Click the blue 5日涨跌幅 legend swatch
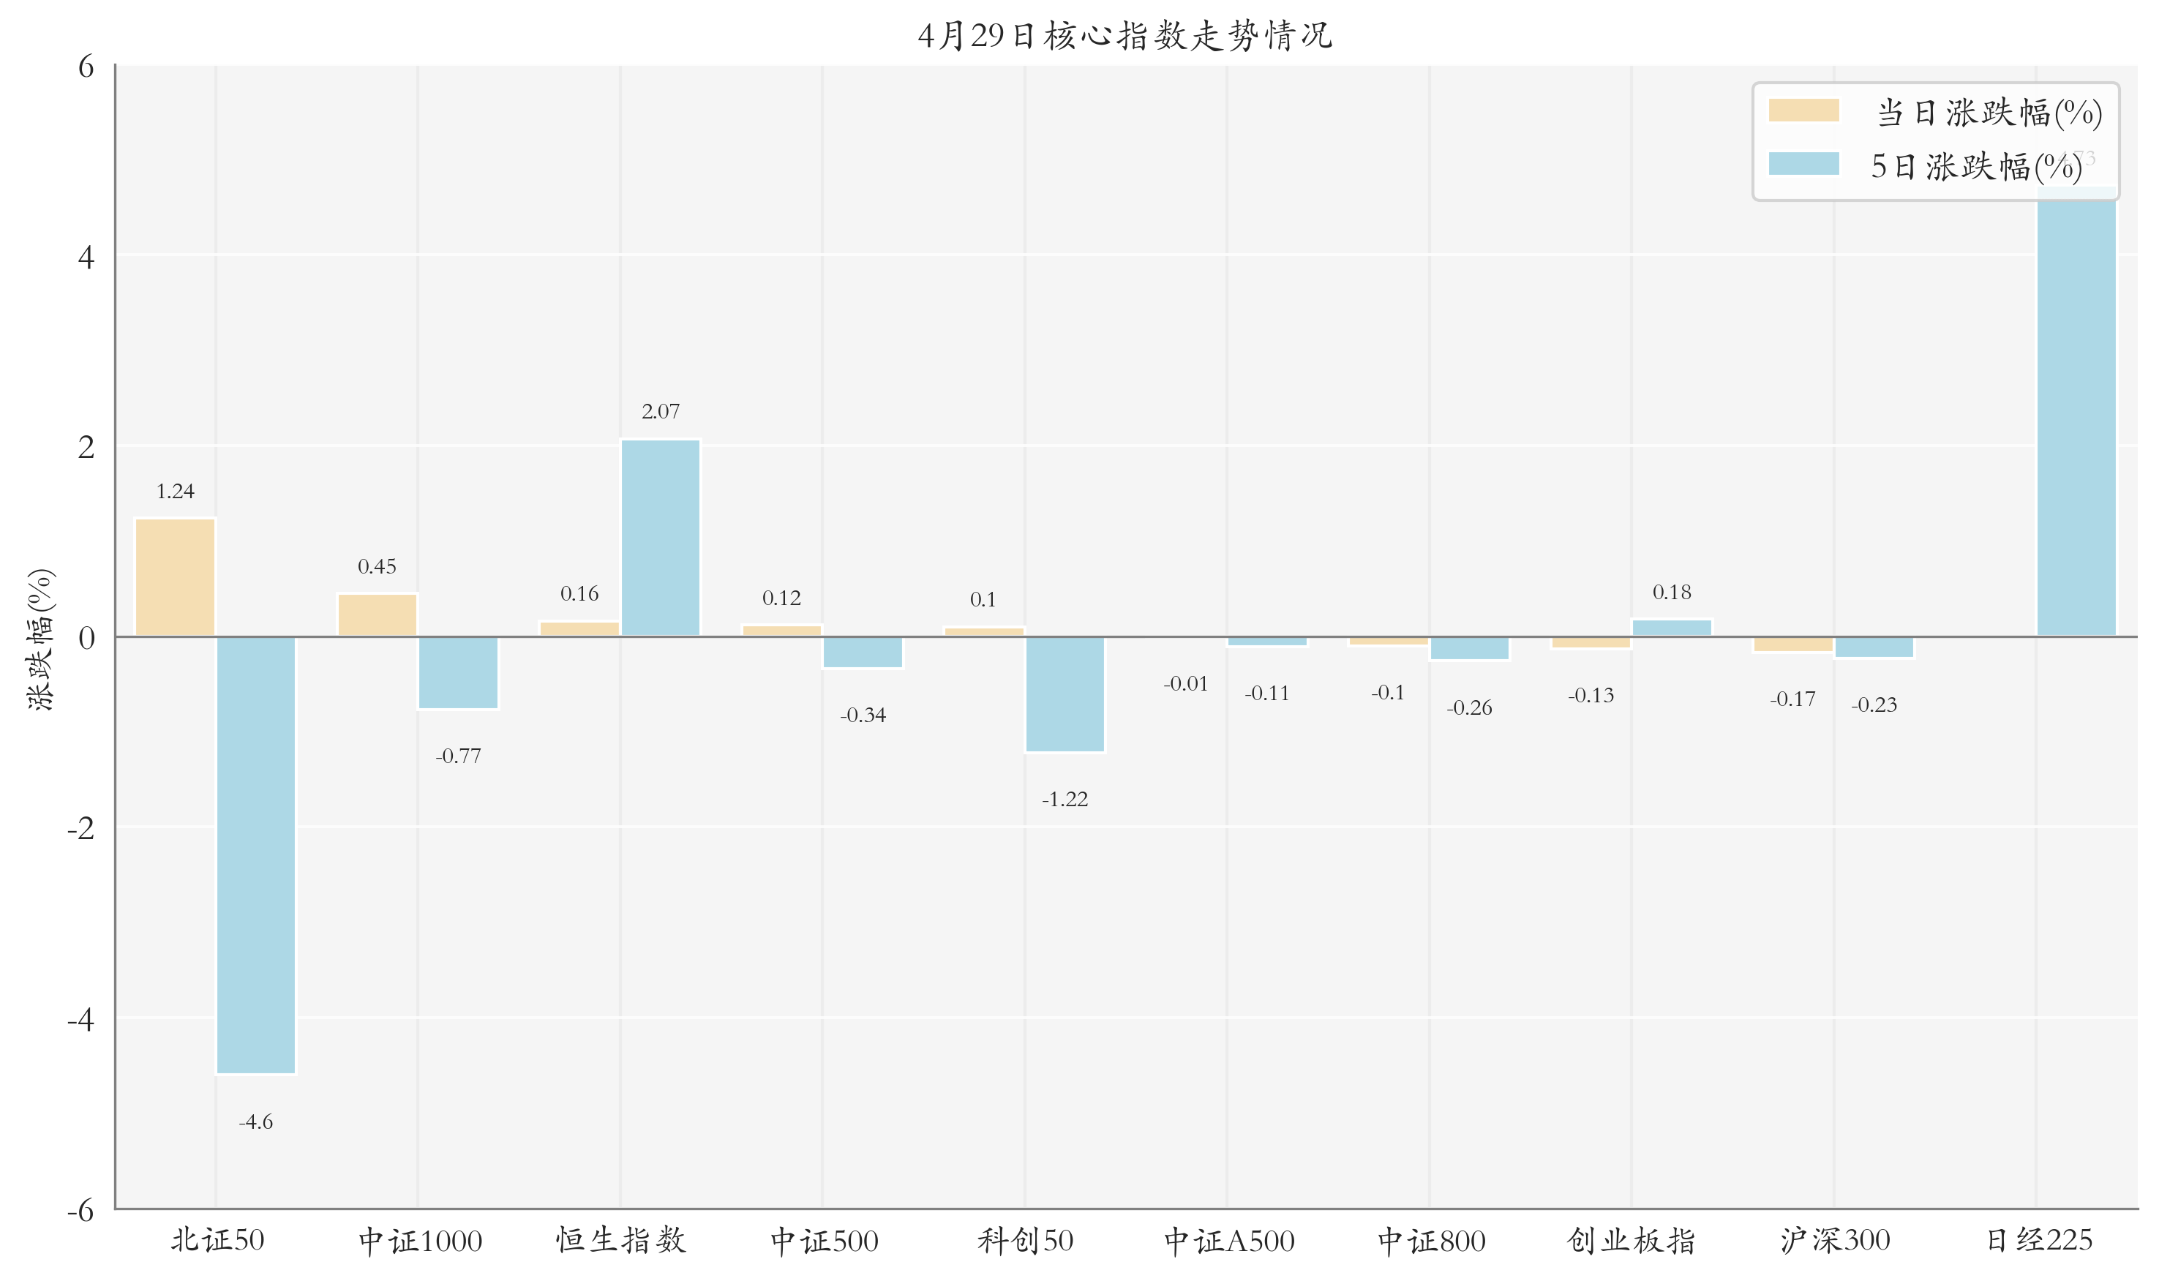The image size is (2159, 1281). coord(1803,164)
